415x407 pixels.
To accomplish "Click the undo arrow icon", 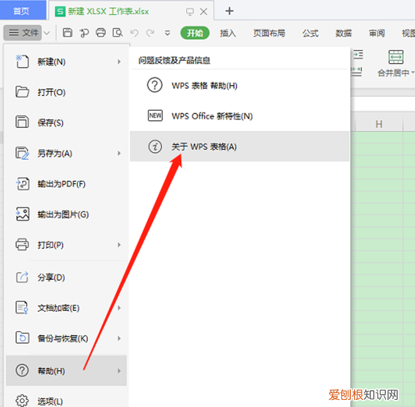I will [134, 33].
